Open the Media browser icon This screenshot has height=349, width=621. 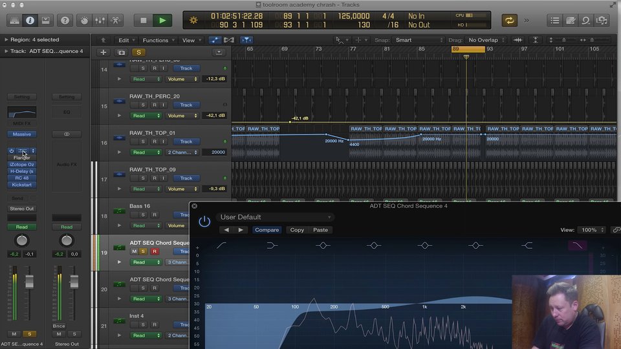pos(602,21)
